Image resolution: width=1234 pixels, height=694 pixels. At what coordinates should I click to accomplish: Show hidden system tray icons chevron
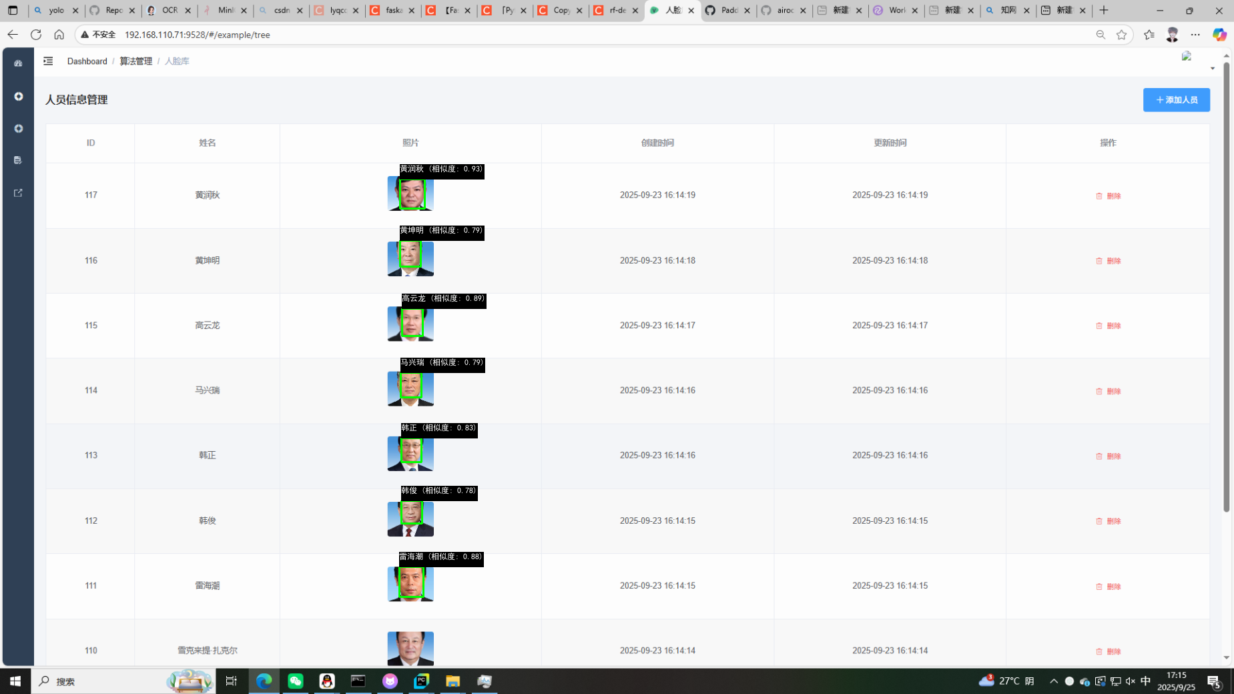tap(1053, 681)
